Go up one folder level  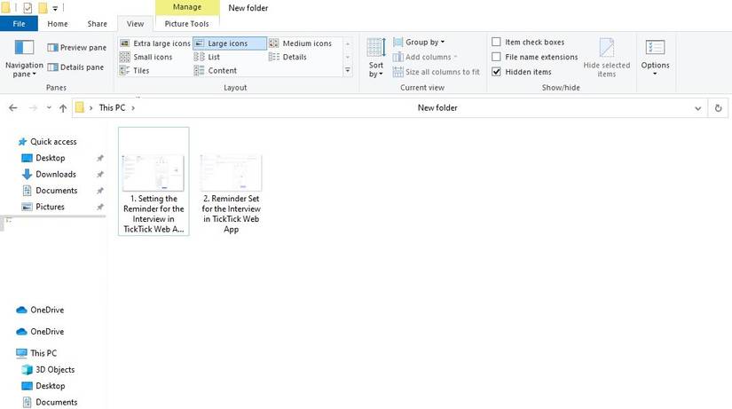pyautogui.click(x=63, y=108)
